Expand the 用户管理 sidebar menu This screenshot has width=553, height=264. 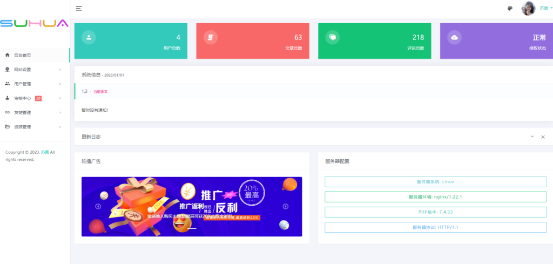click(35, 84)
